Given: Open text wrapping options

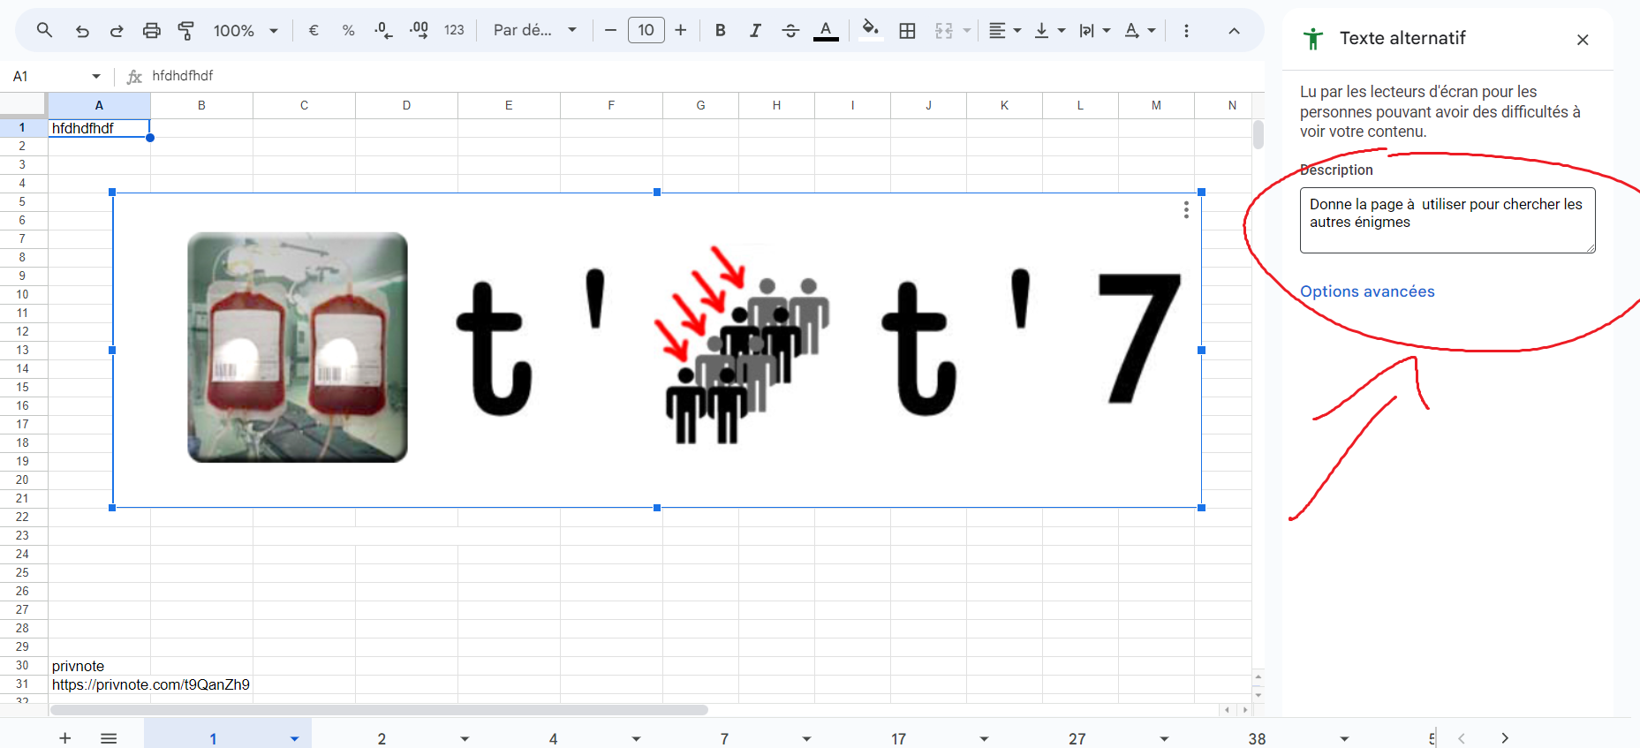Looking at the screenshot, I should coord(1094,30).
